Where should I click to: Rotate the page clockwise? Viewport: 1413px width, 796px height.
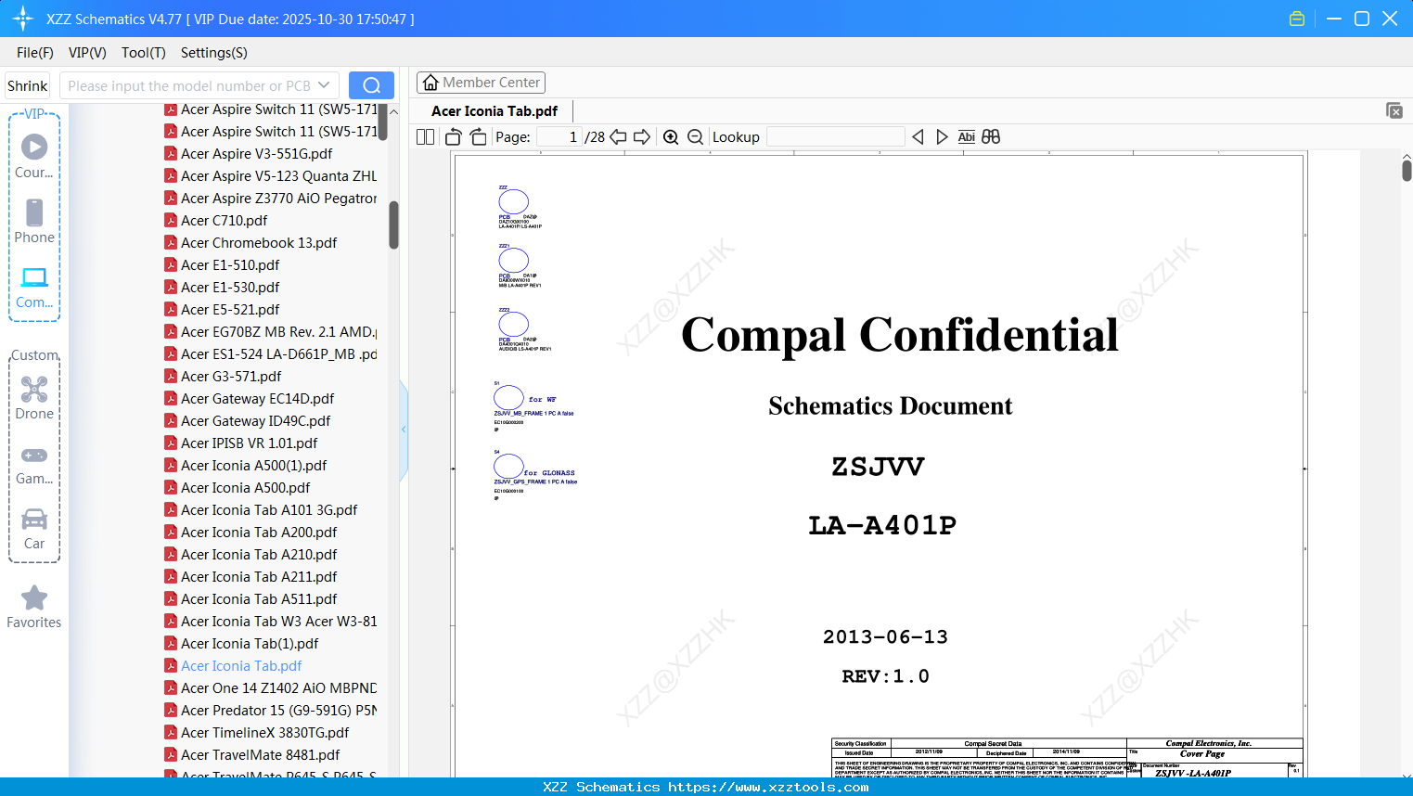(x=479, y=137)
